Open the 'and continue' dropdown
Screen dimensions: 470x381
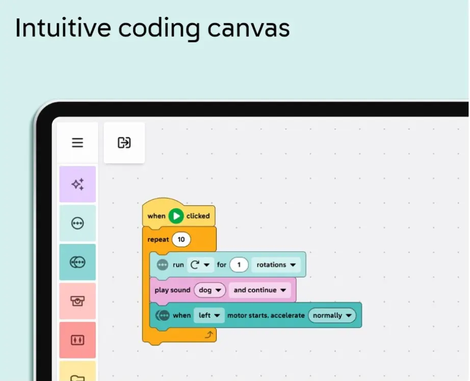260,290
